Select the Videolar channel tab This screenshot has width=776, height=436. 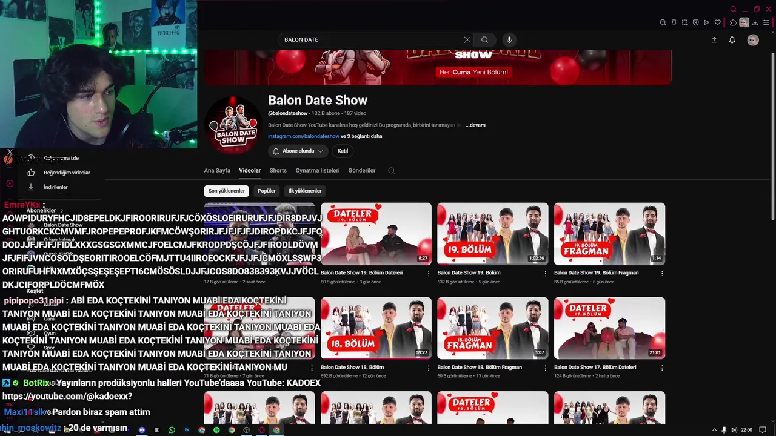pos(250,171)
